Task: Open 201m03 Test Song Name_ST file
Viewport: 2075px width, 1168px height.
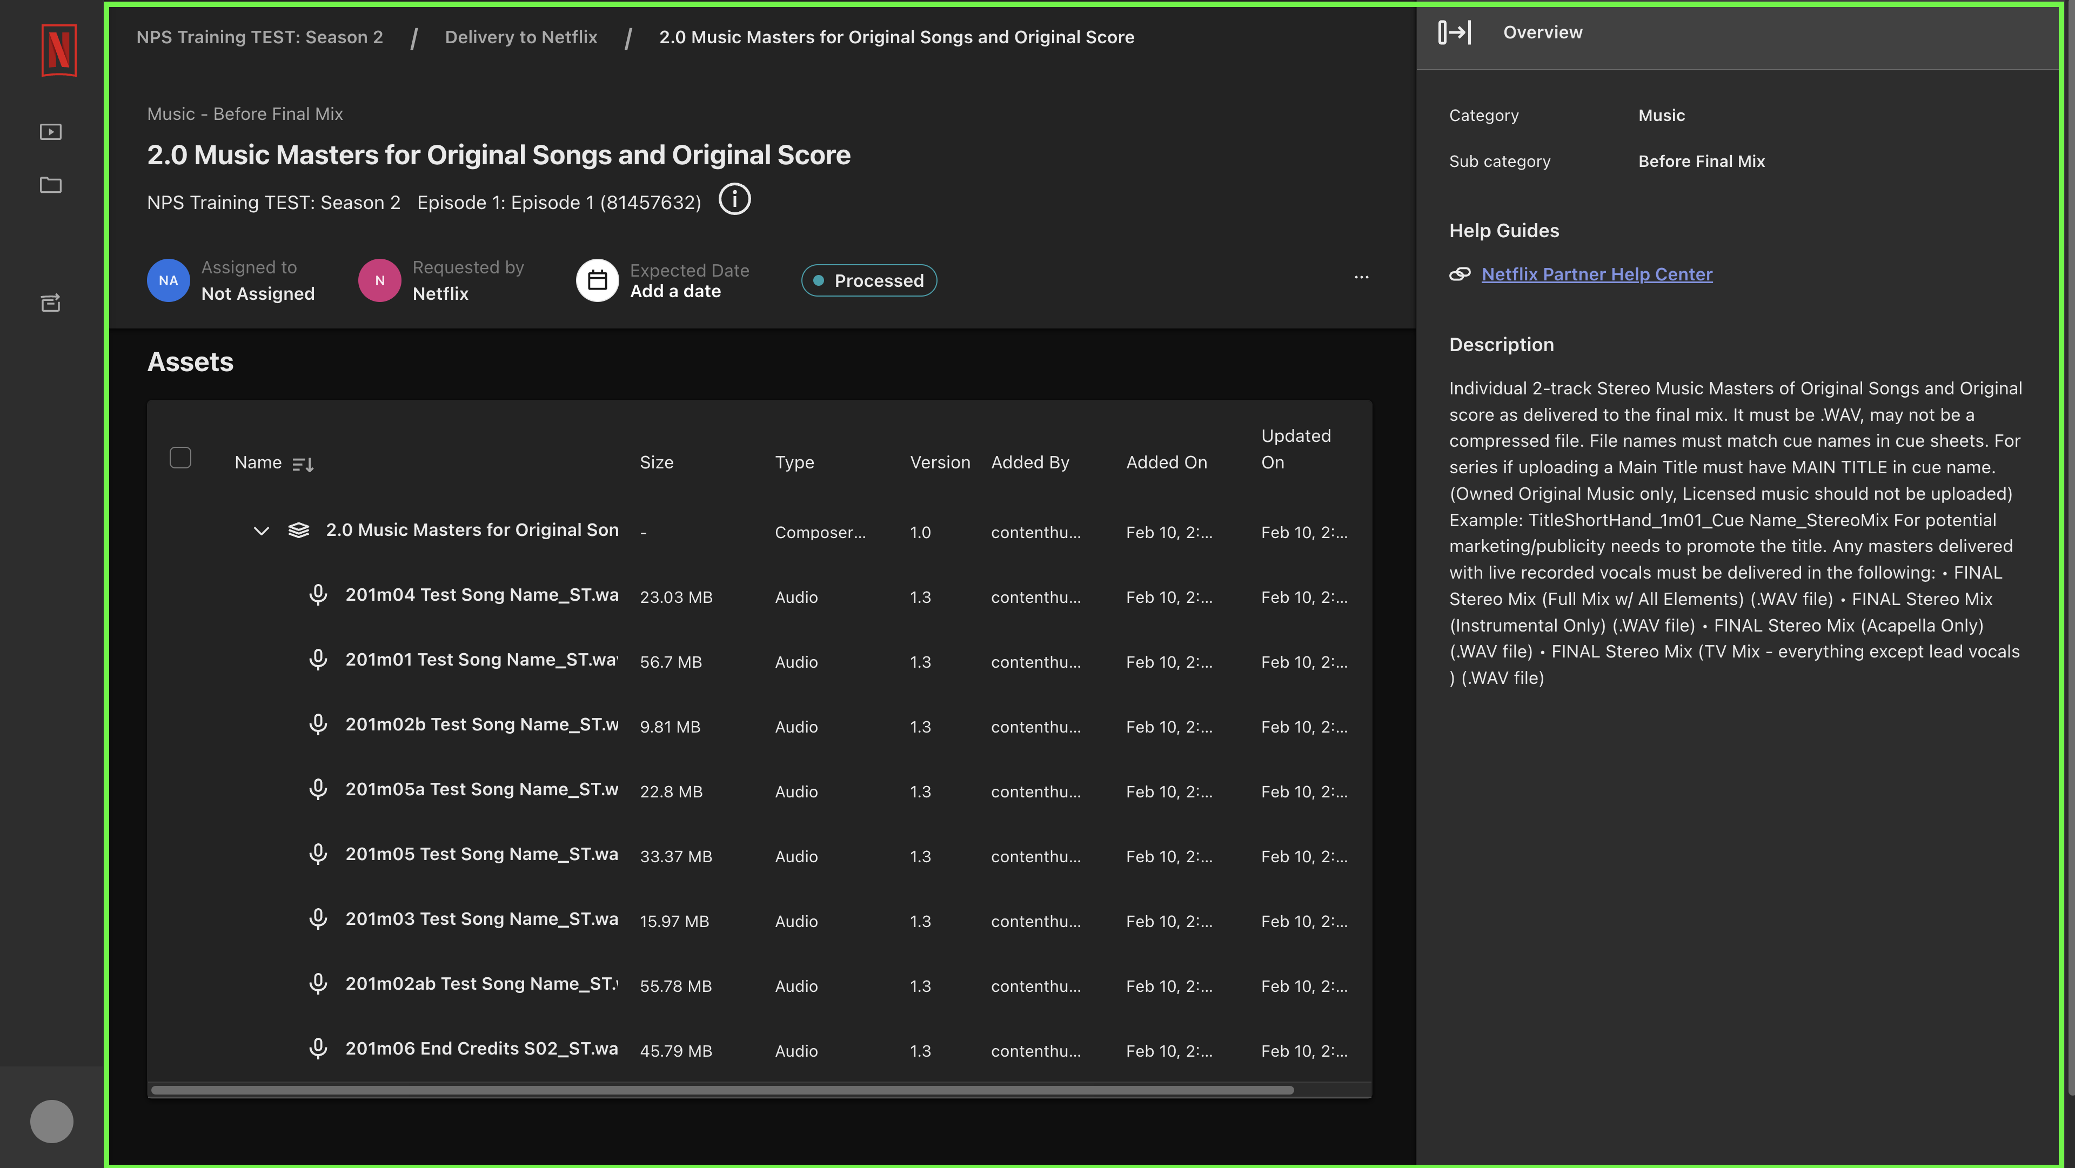Action: [x=481, y=919]
